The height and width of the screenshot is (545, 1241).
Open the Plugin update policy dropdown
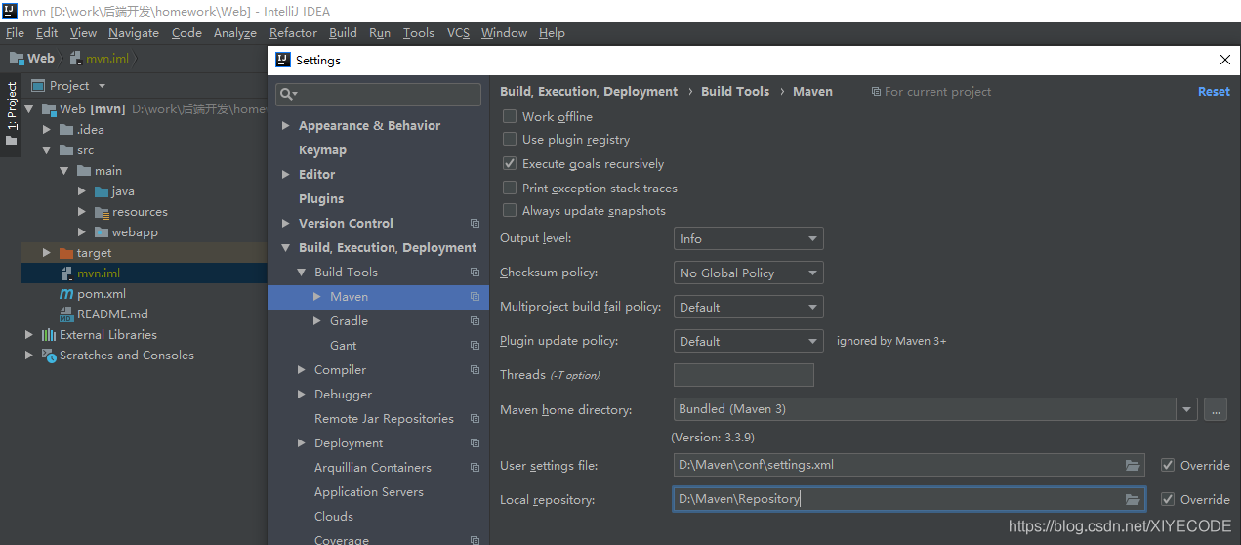pos(749,341)
